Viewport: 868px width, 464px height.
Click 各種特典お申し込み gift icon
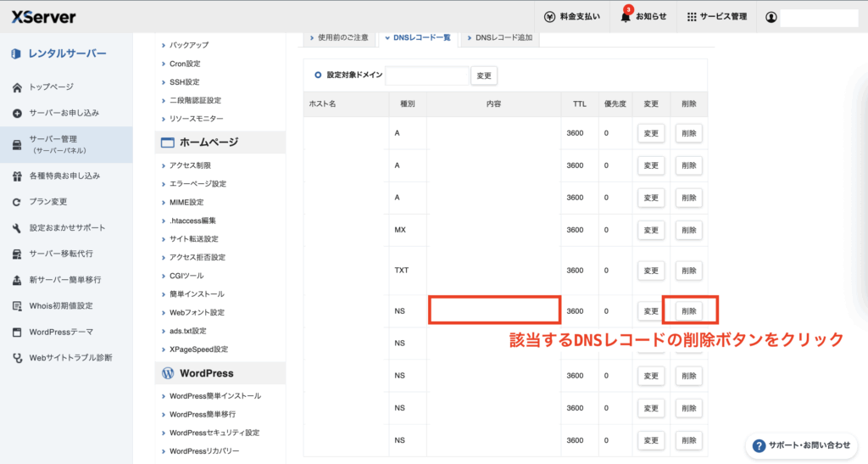(x=17, y=176)
